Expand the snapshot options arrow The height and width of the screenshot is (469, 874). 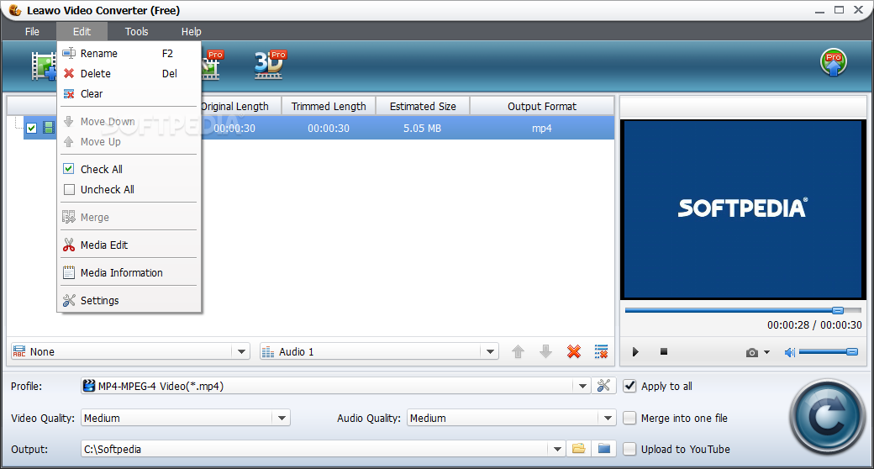tap(767, 352)
